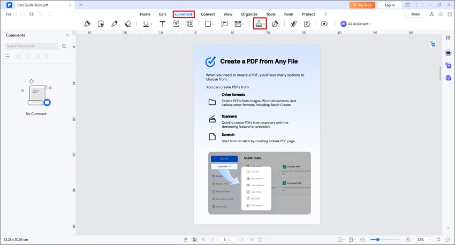Open the Form tab
The height and width of the screenshot is (245, 455).
pos(289,14)
